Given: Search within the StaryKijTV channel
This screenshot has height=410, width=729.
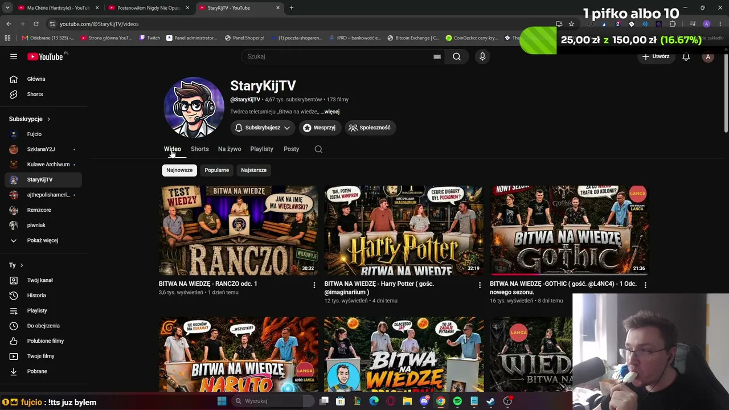Looking at the screenshot, I should coord(318,149).
